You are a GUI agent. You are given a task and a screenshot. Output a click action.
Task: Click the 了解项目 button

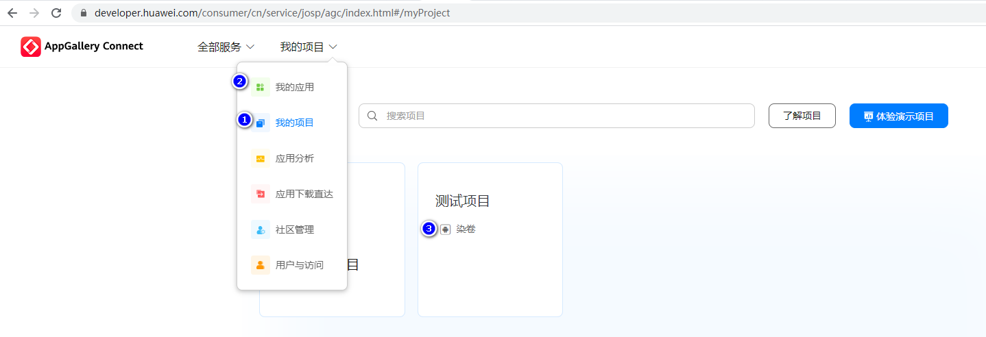point(802,116)
